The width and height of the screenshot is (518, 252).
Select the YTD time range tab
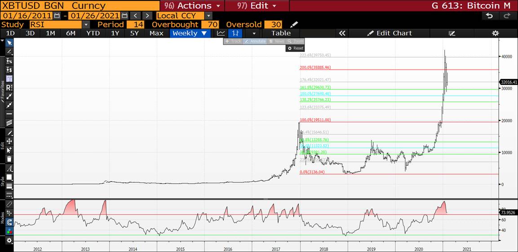pyautogui.click(x=93, y=33)
